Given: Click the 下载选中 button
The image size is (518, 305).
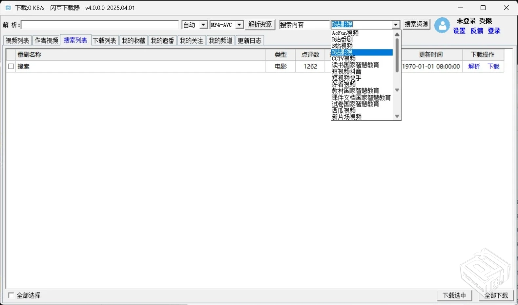Looking at the screenshot, I should pyautogui.click(x=454, y=295).
